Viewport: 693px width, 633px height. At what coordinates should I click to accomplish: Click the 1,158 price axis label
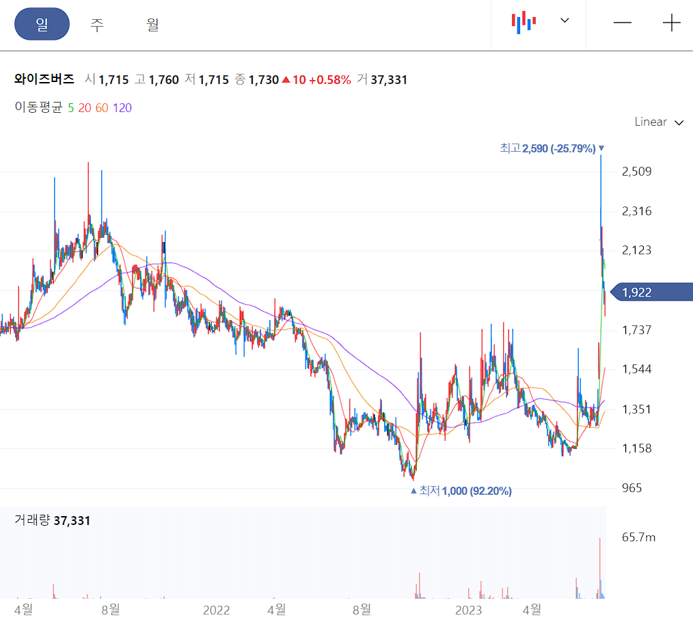[636, 448]
